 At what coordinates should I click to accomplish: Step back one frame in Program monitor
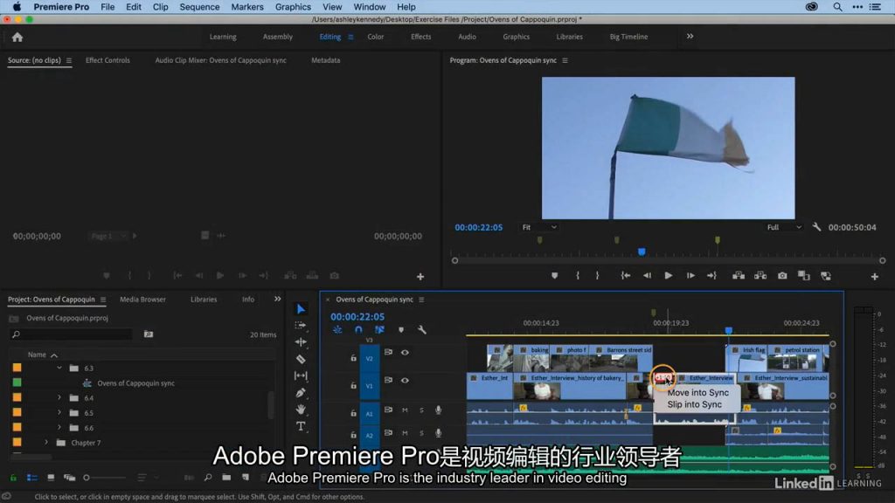[647, 275]
